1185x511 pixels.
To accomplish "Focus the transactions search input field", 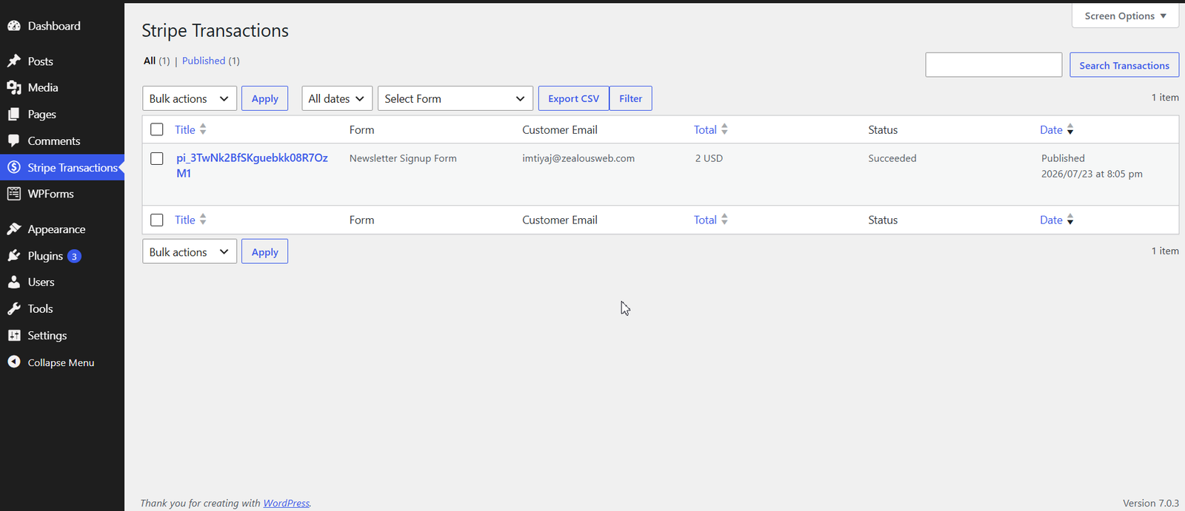I will [x=993, y=65].
